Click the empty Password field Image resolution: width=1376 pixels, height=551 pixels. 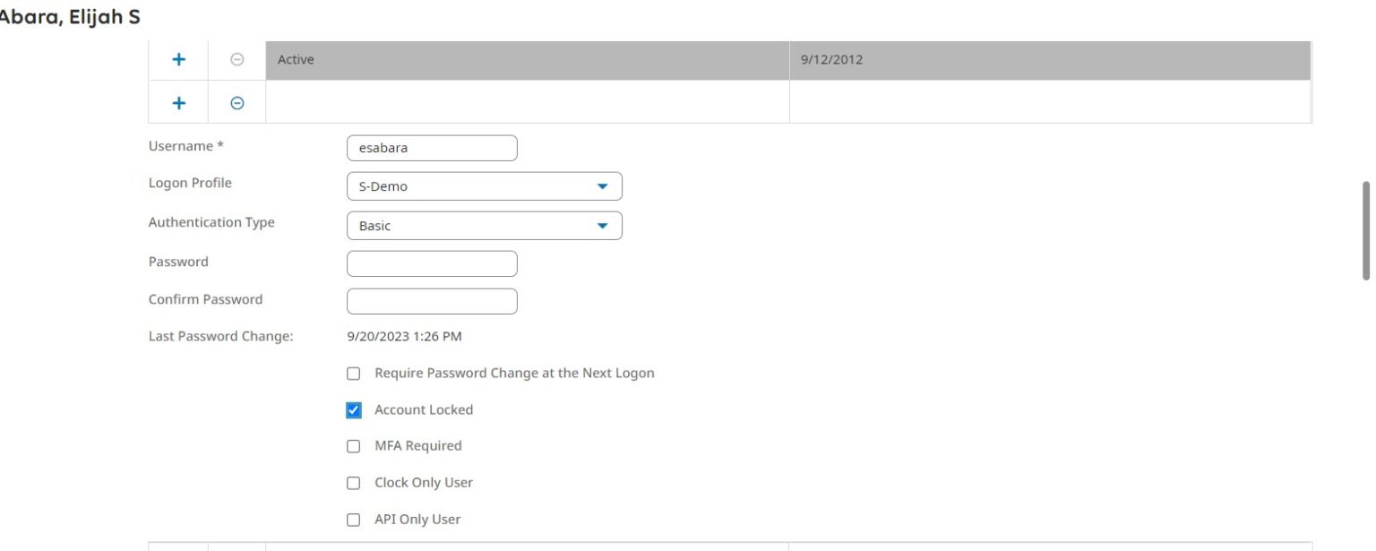tap(432, 263)
